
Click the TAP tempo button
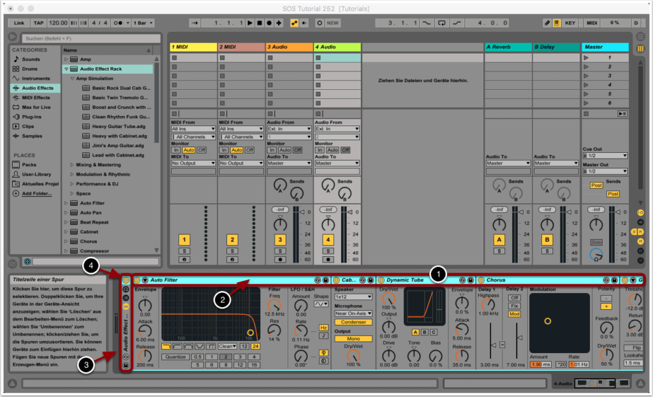38,23
